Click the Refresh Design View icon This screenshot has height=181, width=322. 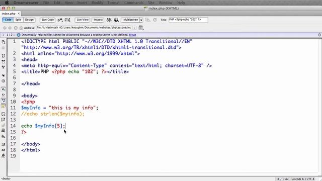155,20
